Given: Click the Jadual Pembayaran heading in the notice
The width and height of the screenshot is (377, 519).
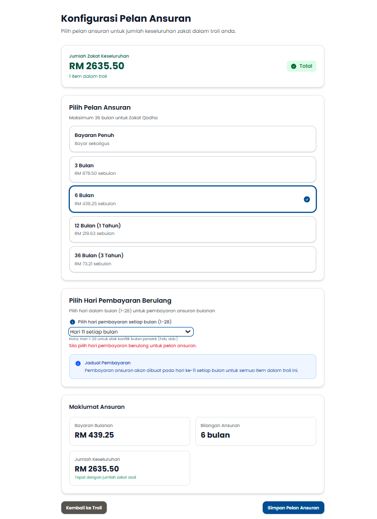Looking at the screenshot, I should pyautogui.click(x=108, y=363).
